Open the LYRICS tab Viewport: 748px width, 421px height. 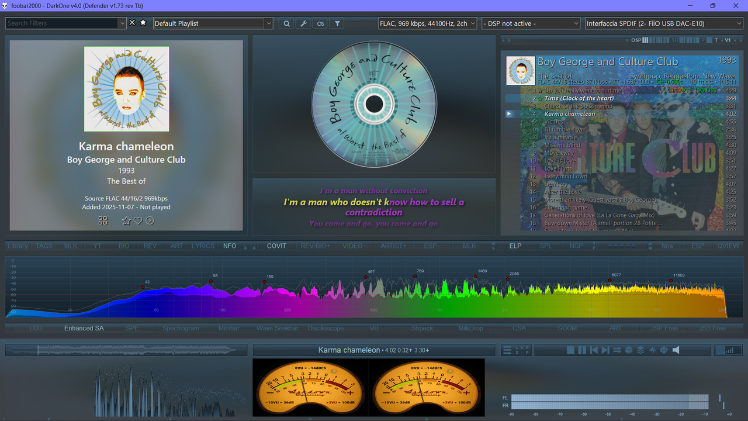(203, 246)
